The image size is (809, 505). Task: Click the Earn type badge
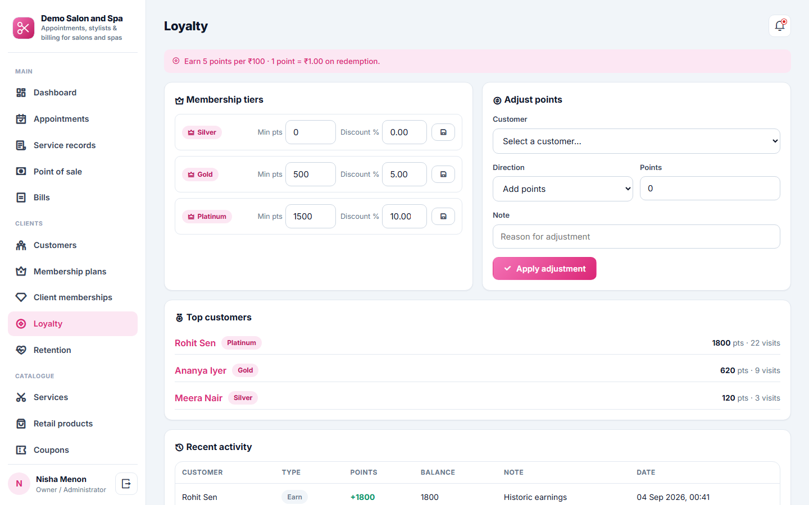tap(294, 497)
